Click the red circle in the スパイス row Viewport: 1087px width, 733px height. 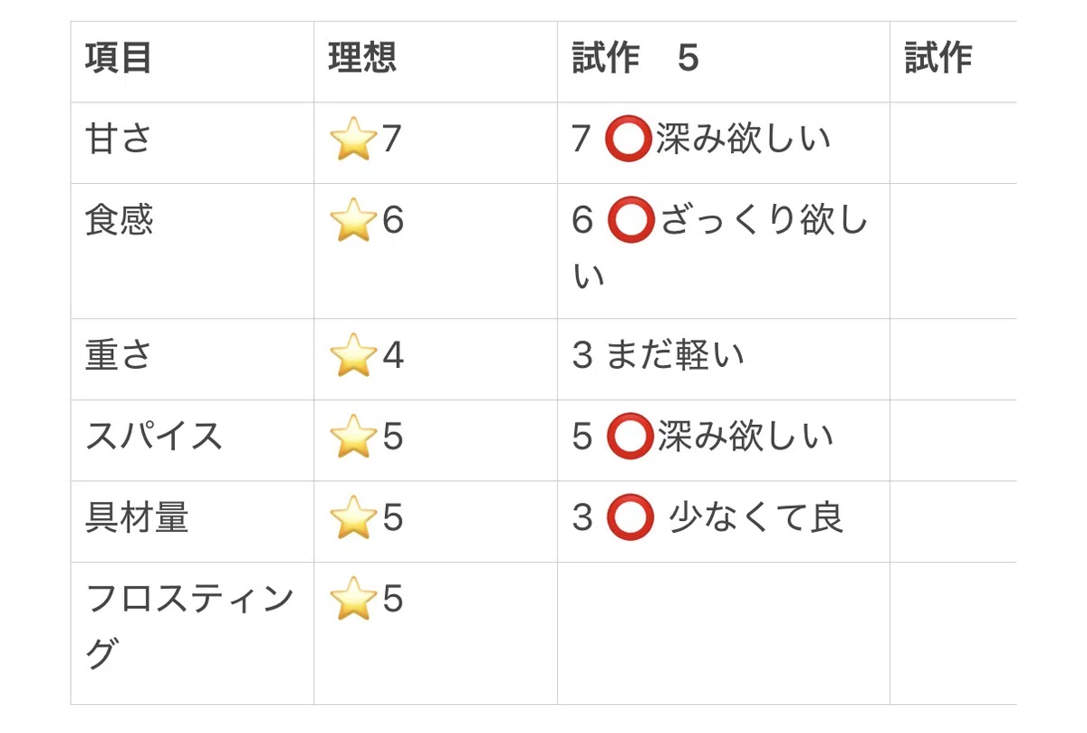click(630, 438)
